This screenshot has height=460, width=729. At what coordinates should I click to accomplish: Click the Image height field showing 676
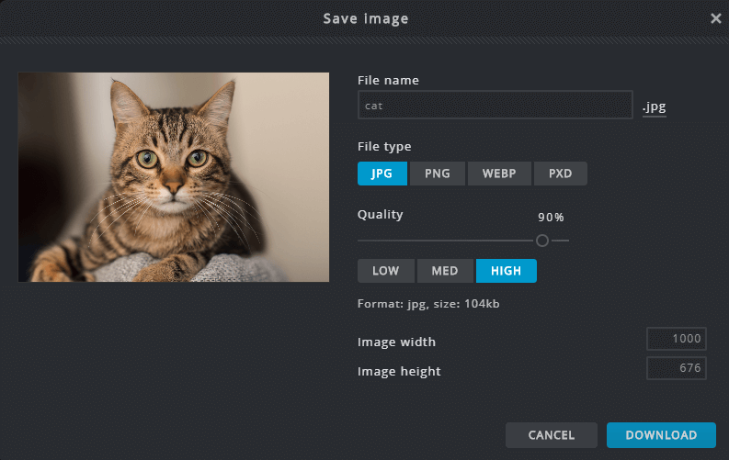pyautogui.click(x=676, y=368)
